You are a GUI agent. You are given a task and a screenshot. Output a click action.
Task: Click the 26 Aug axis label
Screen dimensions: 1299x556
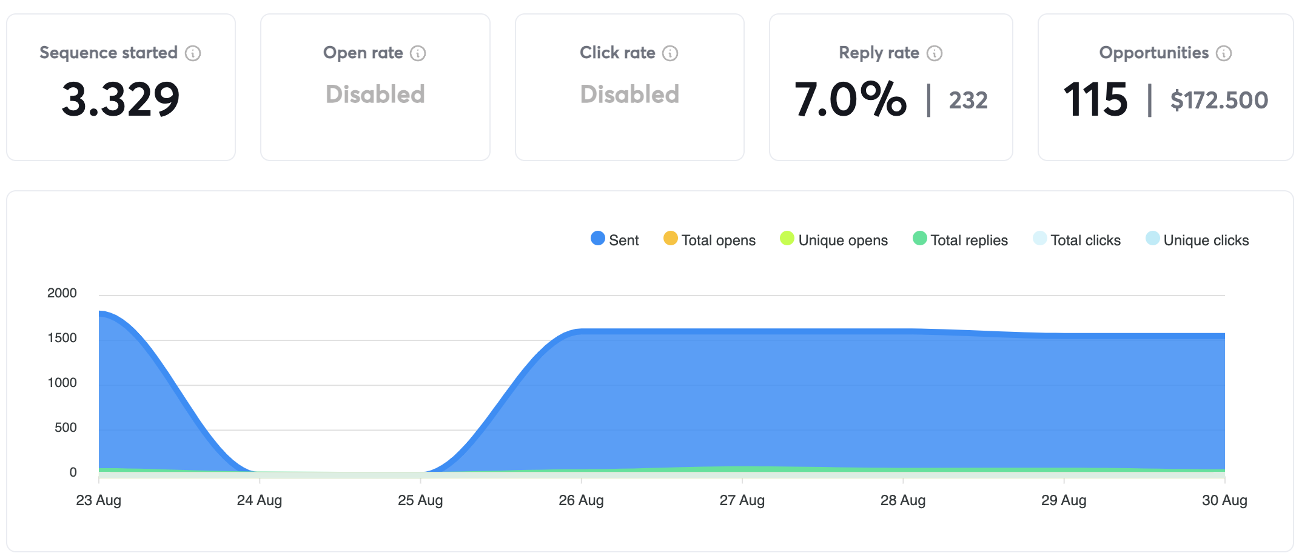coord(581,501)
